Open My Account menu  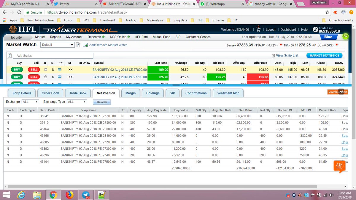[74, 37]
